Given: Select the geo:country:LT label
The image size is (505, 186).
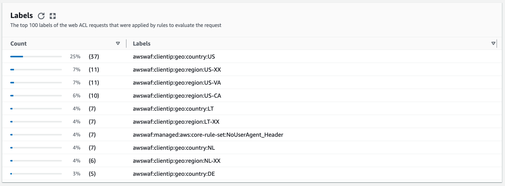Looking at the screenshot, I should pyautogui.click(x=173, y=109).
